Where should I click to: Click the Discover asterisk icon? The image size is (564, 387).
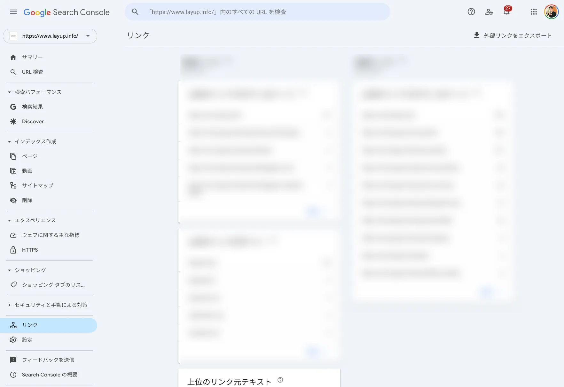coord(13,121)
